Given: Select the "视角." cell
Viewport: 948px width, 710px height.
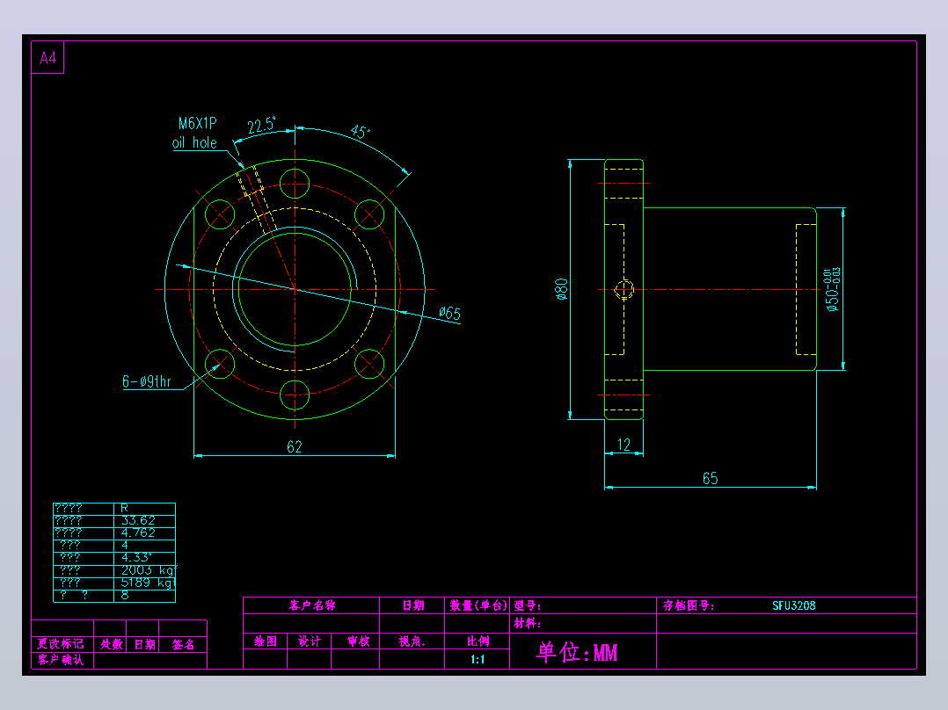Looking at the screenshot, I should 412,641.
